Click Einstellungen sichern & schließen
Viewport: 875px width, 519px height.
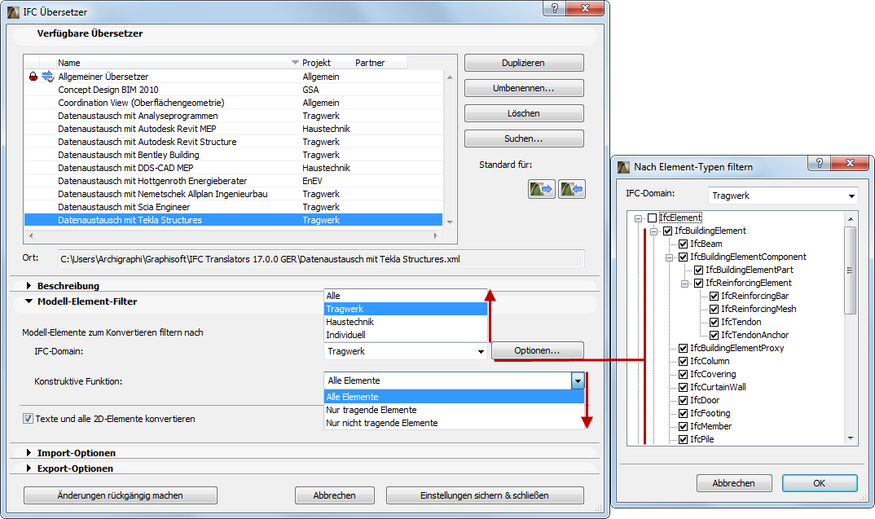point(485,495)
